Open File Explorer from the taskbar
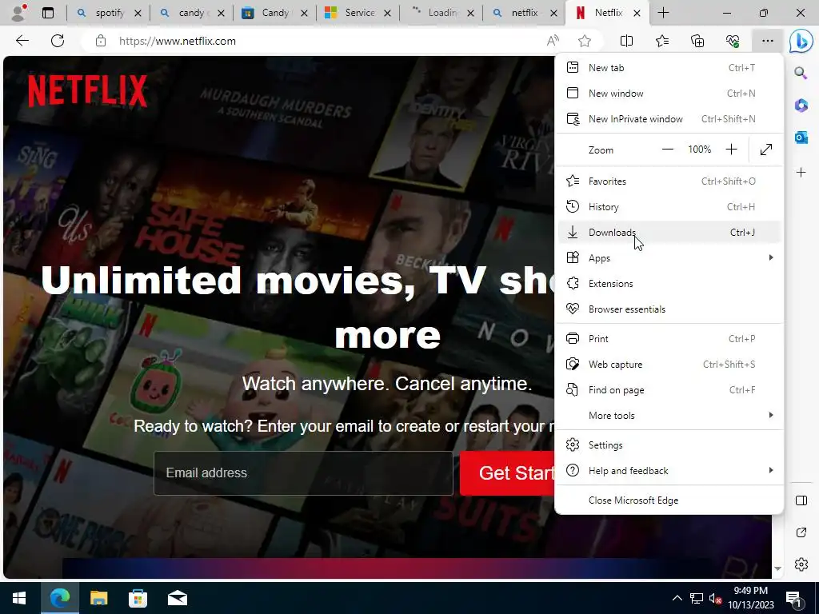The image size is (819, 614). pos(98,598)
